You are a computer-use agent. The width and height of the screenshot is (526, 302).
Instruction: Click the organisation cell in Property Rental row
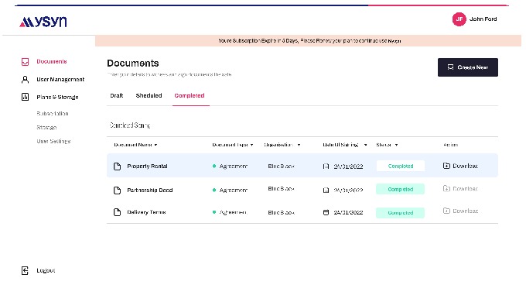click(281, 166)
